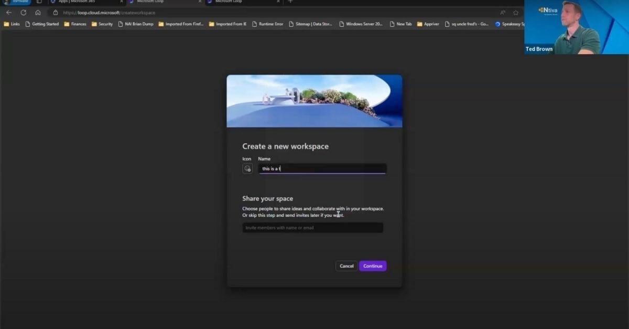Screen dimensions: 629x329
Task: Open the workspace Icon picker
Action: [x=247, y=168]
